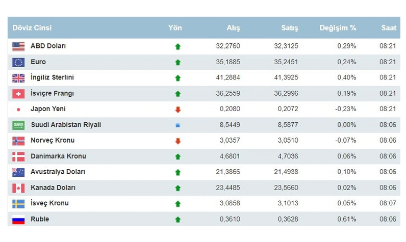Click the green up arrow for ABD Doları
Image resolution: width=406 pixels, height=242 pixels.
(177, 46)
